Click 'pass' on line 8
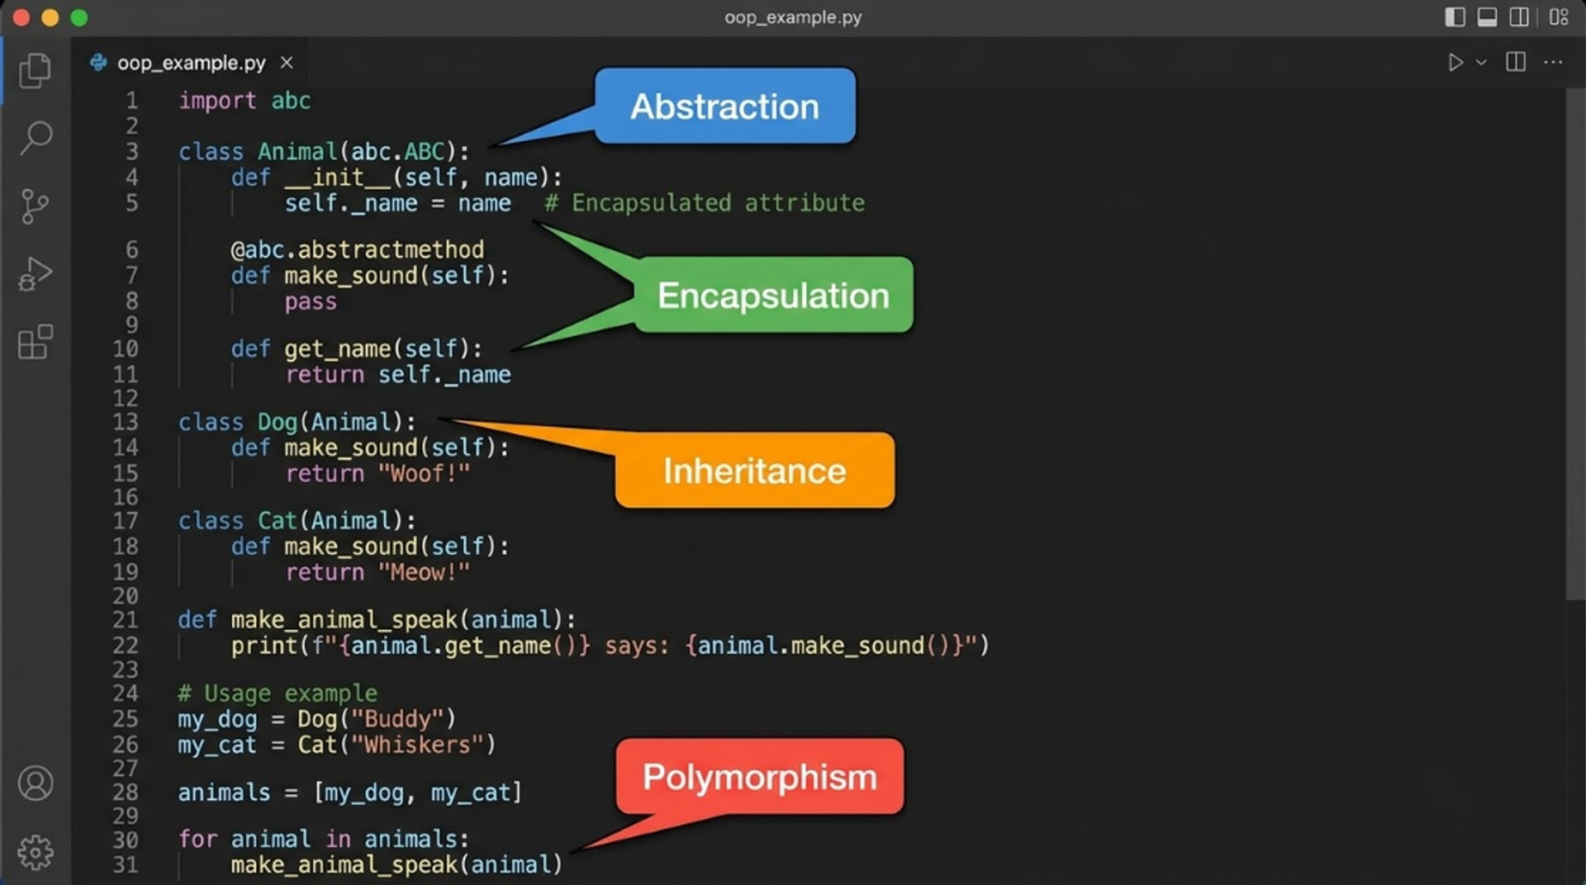Screen dimensions: 1586x885 (x=311, y=301)
